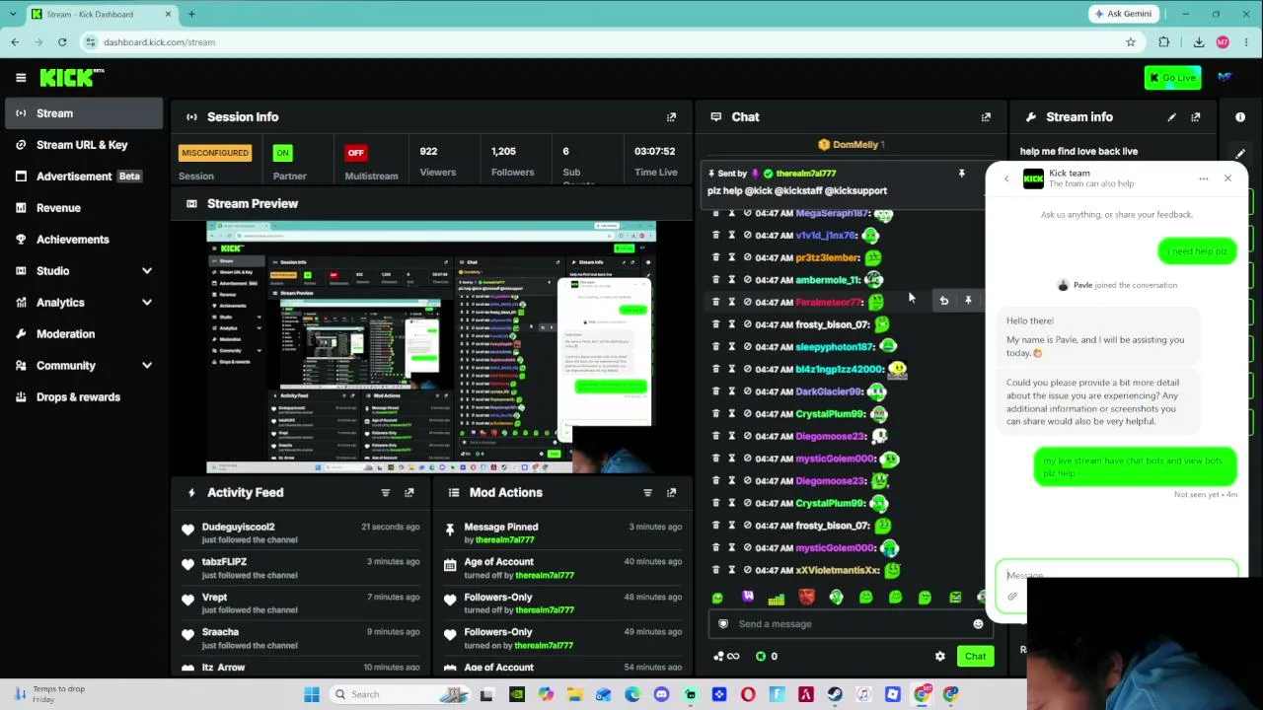1263x710 pixels.
Task: Filter the Activity Feed
Action: (x=386, y=493)
